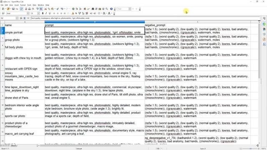The image size is (267, 150).
Task: Expand the font name dropdown
Action: [28, 13]
